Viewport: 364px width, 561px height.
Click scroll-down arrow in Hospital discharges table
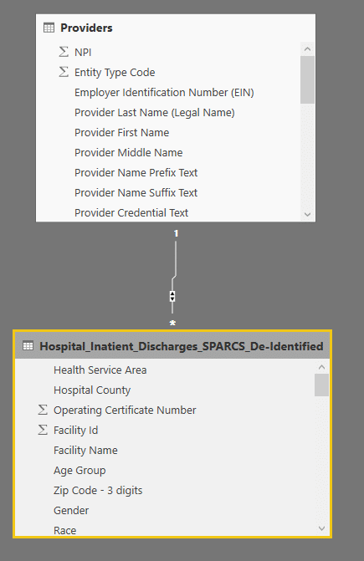click(x=321, y=528)
